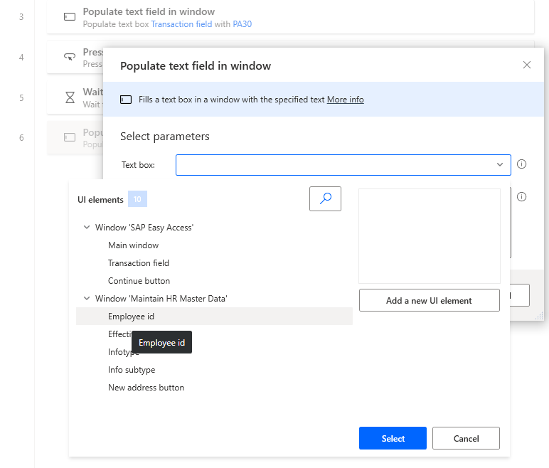Click the press button icon in step 4
Image resolution: width=549 pixels, height=468 pixels.
[70, 57]
